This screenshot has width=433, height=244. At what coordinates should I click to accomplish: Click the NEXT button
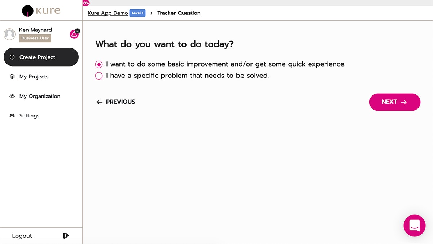click(395, 102)
